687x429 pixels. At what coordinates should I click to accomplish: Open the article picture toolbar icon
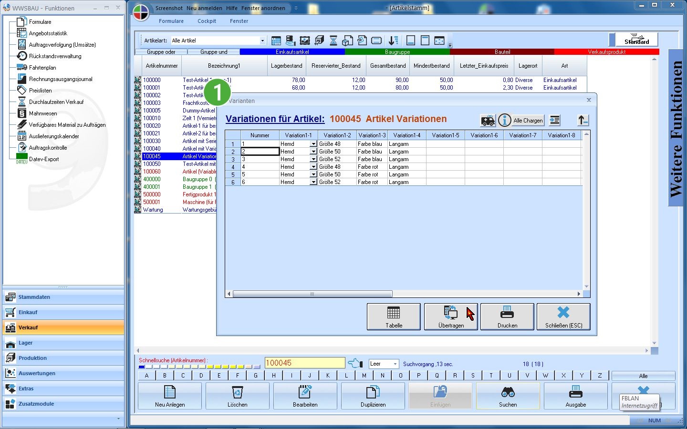[305, 41]
